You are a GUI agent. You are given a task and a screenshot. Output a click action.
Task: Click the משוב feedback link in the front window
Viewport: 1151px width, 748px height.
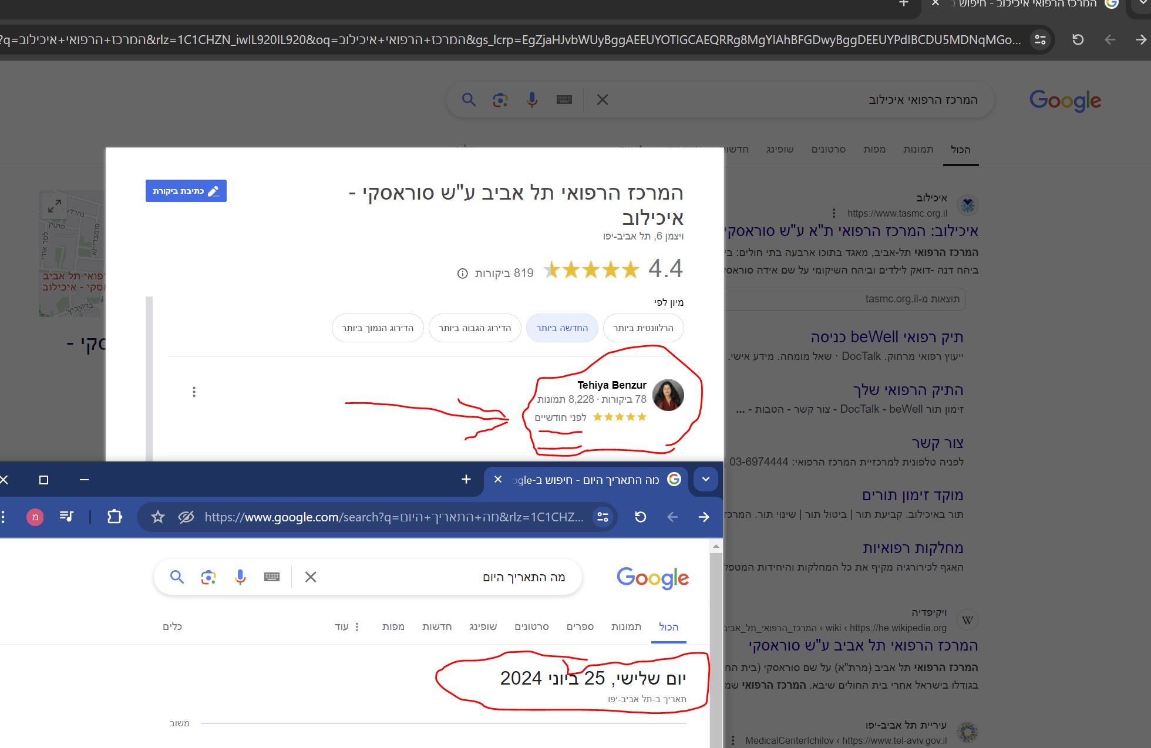click(x=180, y=723)
